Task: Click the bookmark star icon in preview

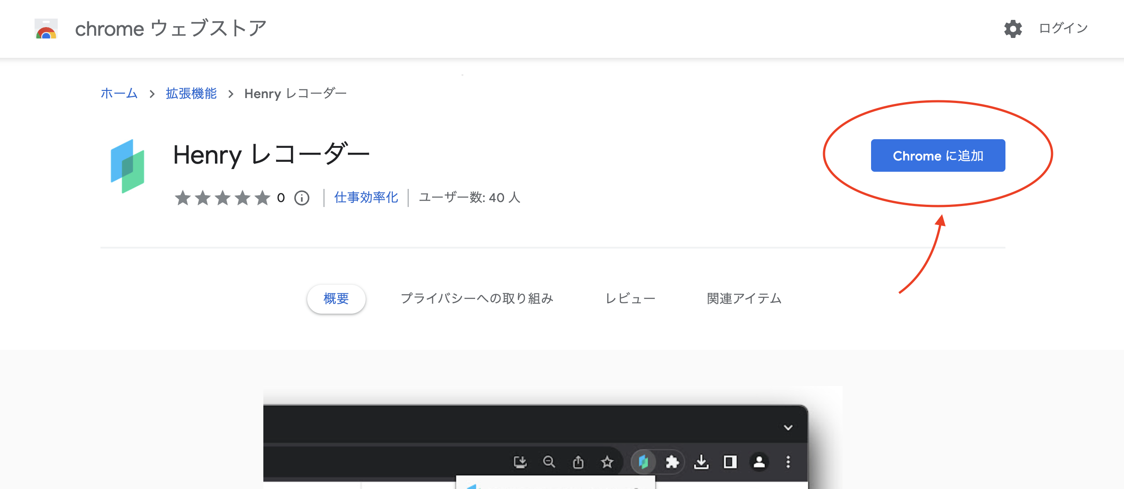Action: 607,462
